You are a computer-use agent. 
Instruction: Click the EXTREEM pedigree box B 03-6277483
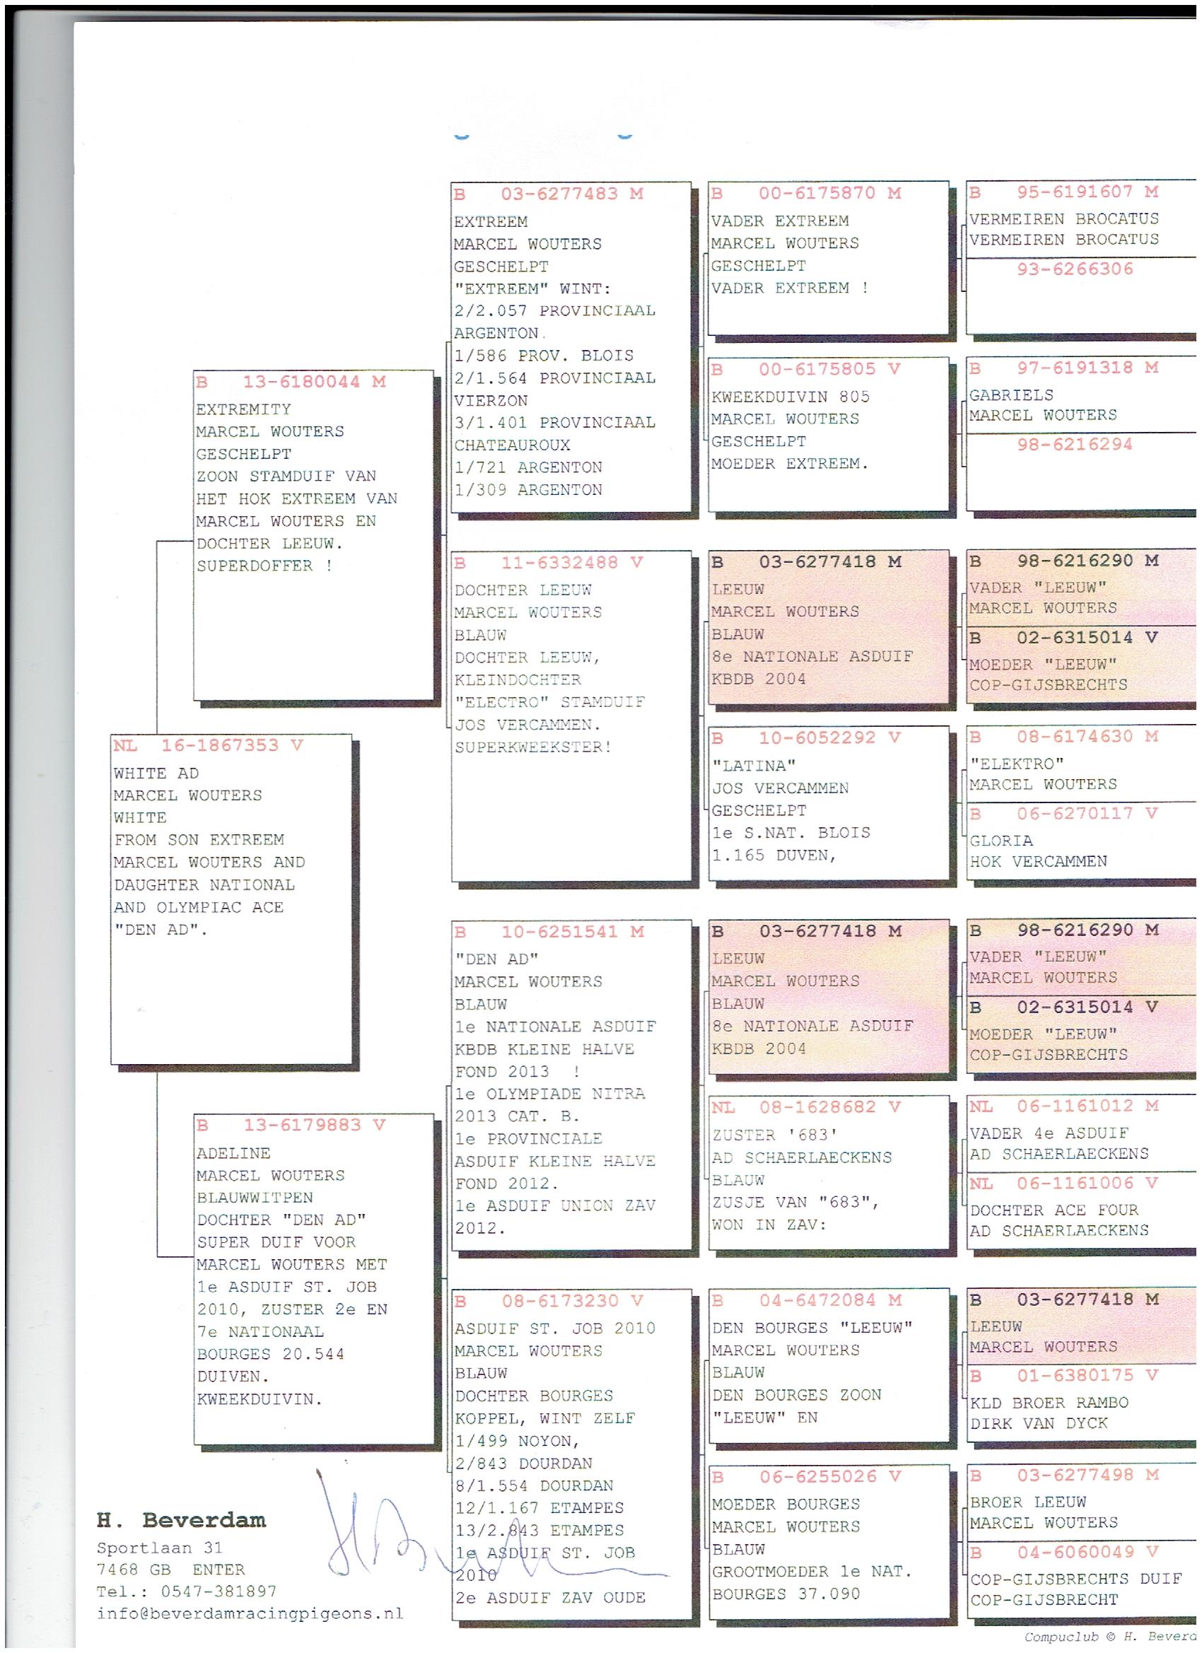pyautogui.click(x=571, y=347)
